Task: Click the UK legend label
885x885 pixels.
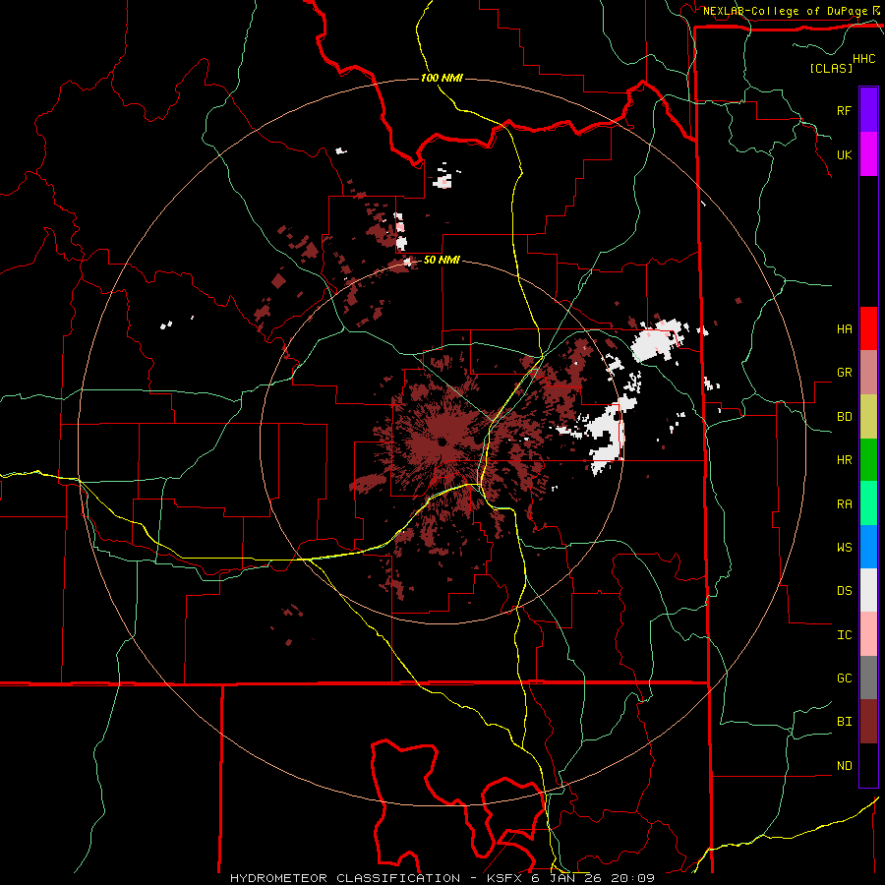Action: tap(844, 154)
